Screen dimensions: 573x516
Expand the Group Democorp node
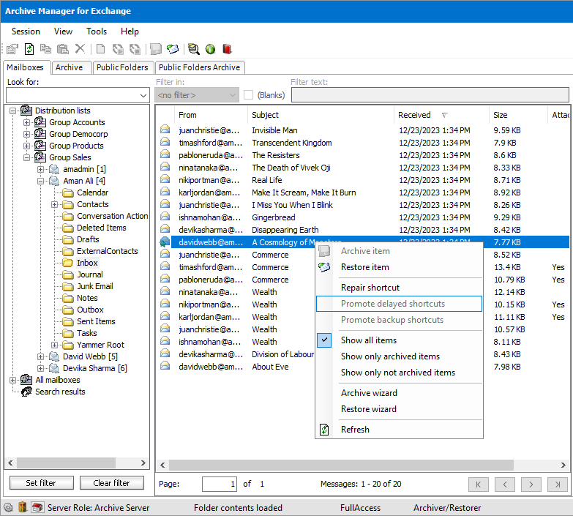[26, 134]
